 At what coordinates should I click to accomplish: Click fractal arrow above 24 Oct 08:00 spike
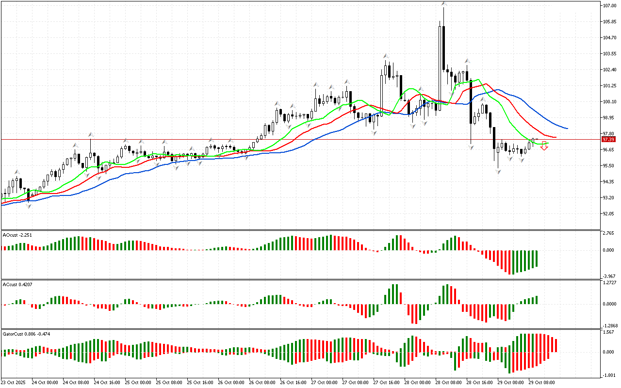point(90,134)
